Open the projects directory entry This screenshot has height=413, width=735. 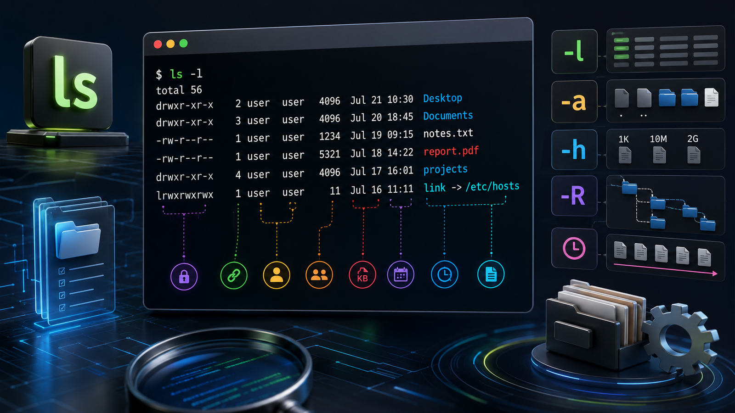pyautogui.click(x=445, y=169)
